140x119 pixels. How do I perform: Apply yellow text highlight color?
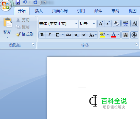point(103,35)
